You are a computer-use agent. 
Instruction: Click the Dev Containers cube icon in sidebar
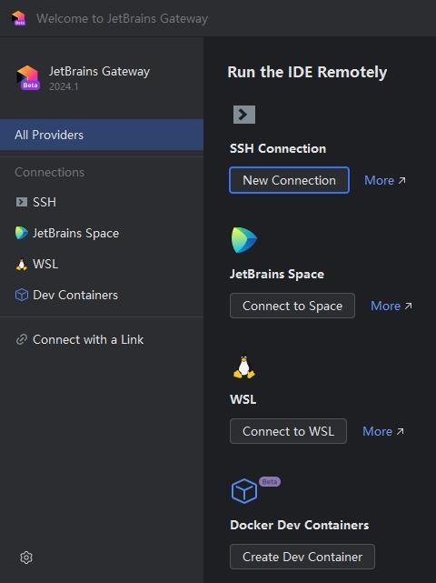coord(22,295)
